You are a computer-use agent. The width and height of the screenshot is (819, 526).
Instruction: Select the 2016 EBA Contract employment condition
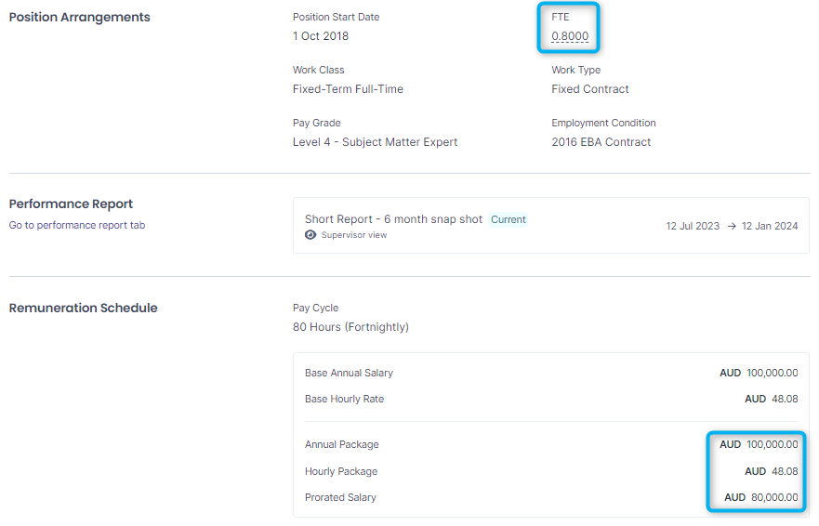tap(601, 142)
